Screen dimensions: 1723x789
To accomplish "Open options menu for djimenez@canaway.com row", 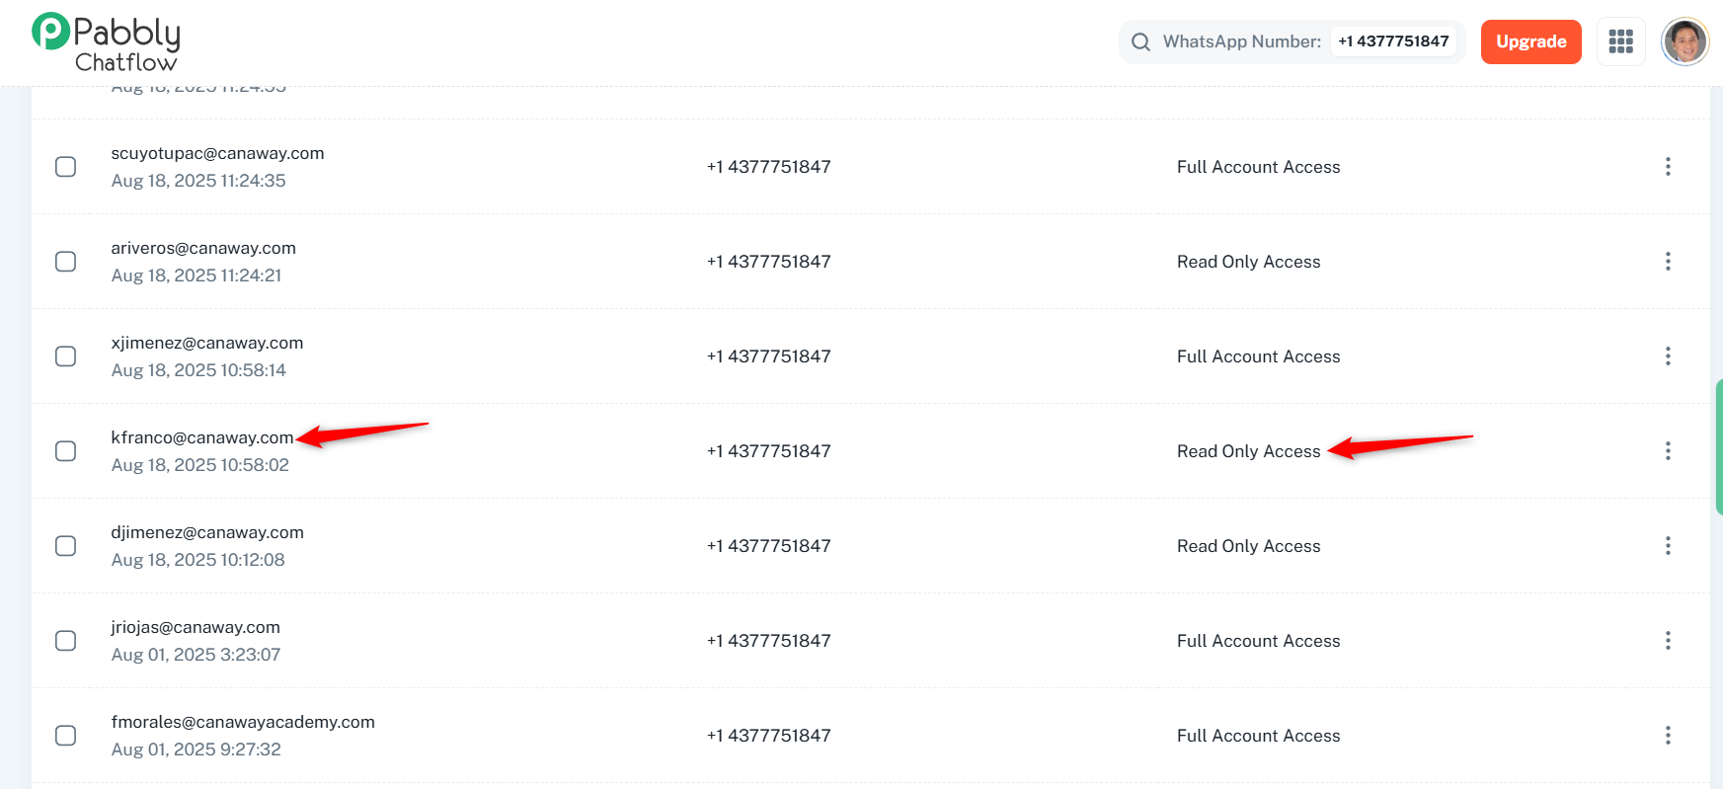I will [x=1668, y=546].
